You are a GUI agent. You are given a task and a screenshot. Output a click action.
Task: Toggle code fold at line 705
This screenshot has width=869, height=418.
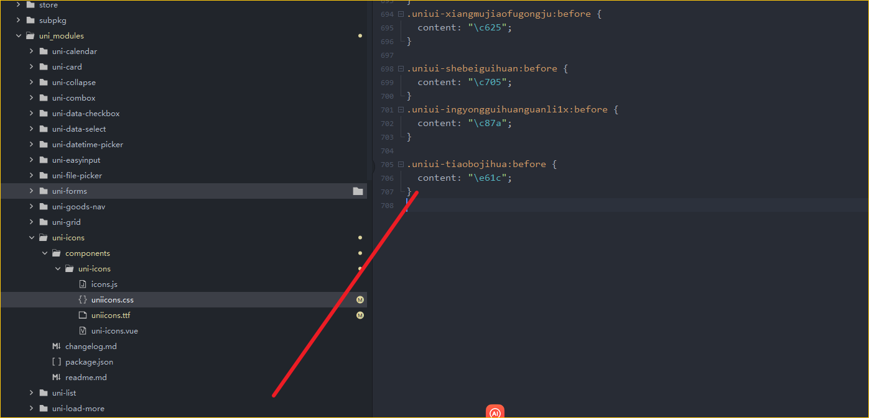click(401, 165)
